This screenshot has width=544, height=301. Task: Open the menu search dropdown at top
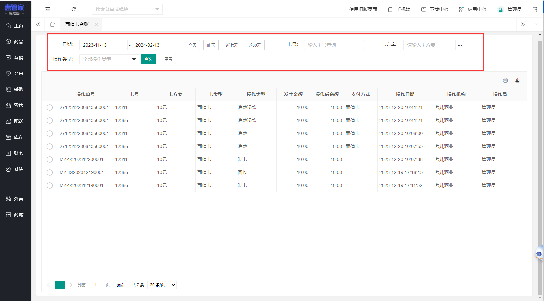tap(127, 9)
